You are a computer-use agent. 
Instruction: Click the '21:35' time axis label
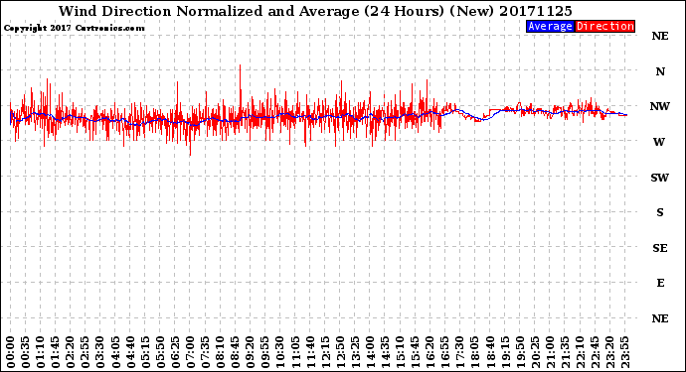point(565,352)
